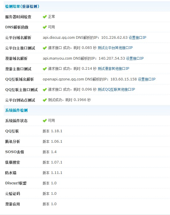Select the 云平台主接口测试 label

pos(20,48)
